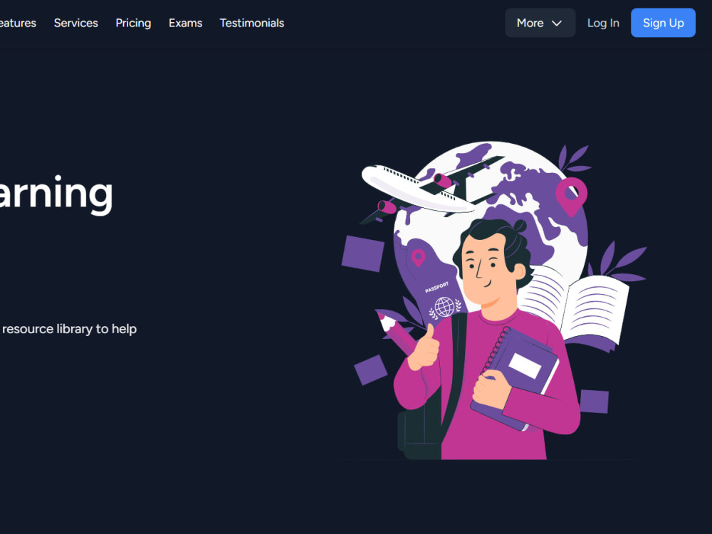Screen dimensions: 712x534
Task: Click the 'resource library to help' text
Action: [69, 329]
